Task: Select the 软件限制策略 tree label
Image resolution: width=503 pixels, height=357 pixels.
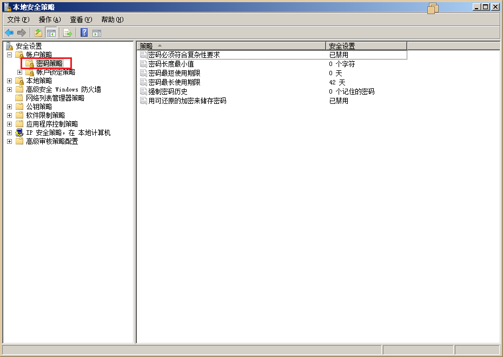Action: (45, 115)
